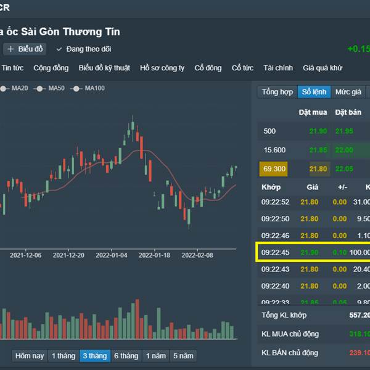The height and width of the screenshot is (370, 370).
Task: Click the Tổng KL khớp row
Action: pos(314,315)
